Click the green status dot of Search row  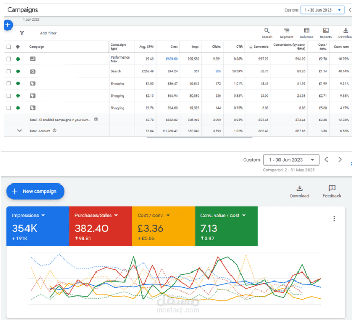(x=18, y=71)
